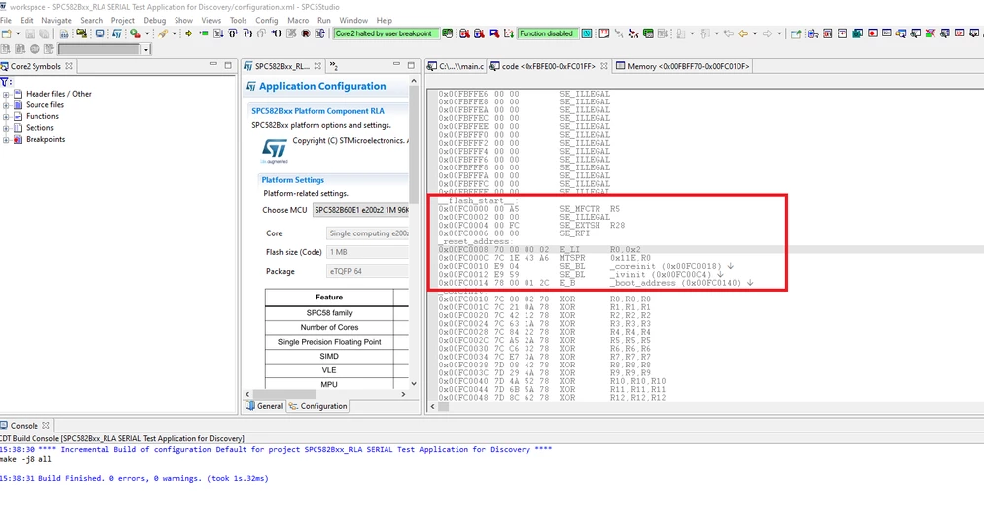Select the Functions tree item
This screenshot has height=532, width=984.
pyautogui.click(x=42, y=116)
